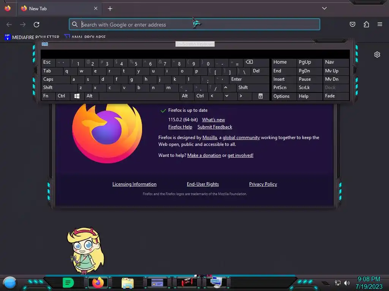Click the Enter key on keyboard
The width and height of the screenshot is (389, 291).
click(249, 79)
